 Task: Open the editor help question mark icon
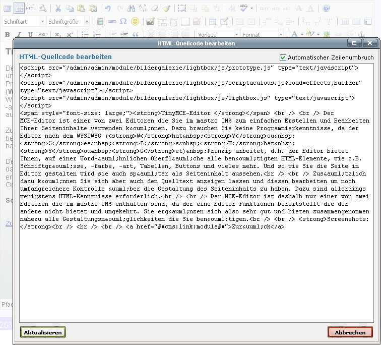pyautogui.click(x=326, y=9)
